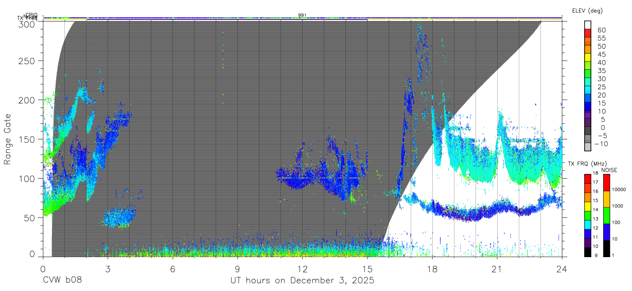
Task: Click the orange swatch in the NOISE bar
Action: pyautogui.click(x=606, y=199)
